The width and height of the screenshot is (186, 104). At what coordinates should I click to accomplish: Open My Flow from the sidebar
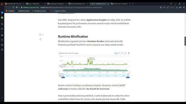point(2,29)
